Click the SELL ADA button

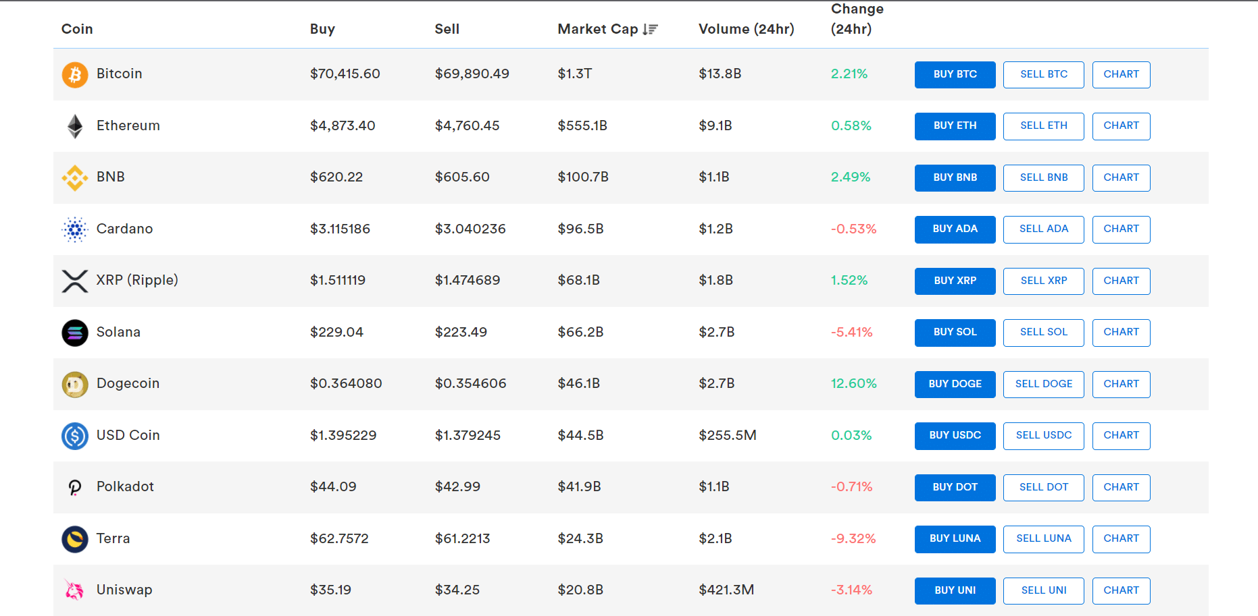(x=1044, y=229)
